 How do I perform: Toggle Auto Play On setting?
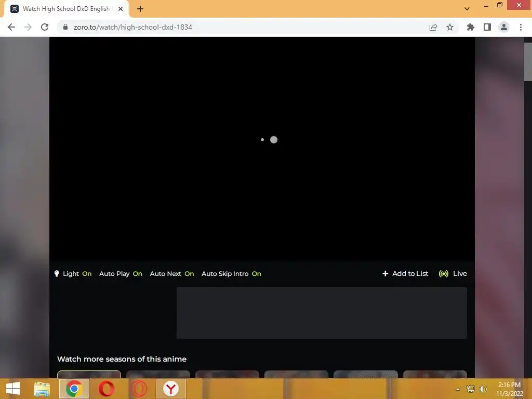[x=121, y=274]
